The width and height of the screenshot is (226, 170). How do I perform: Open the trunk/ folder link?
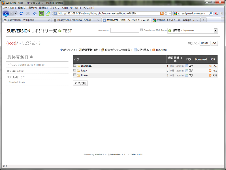85,75
